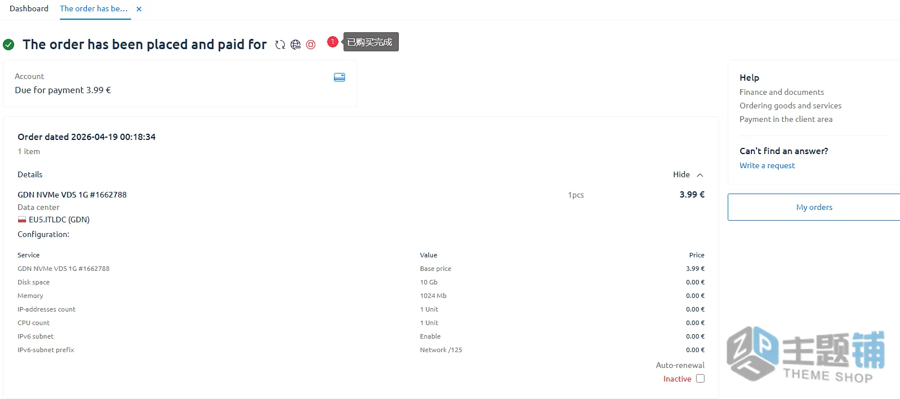Image resolution: width=900 pixels, height=399 pixels.
Task: Click the red stop-recording circle icon
Action: pyautogui.click(x=311, y=45)
